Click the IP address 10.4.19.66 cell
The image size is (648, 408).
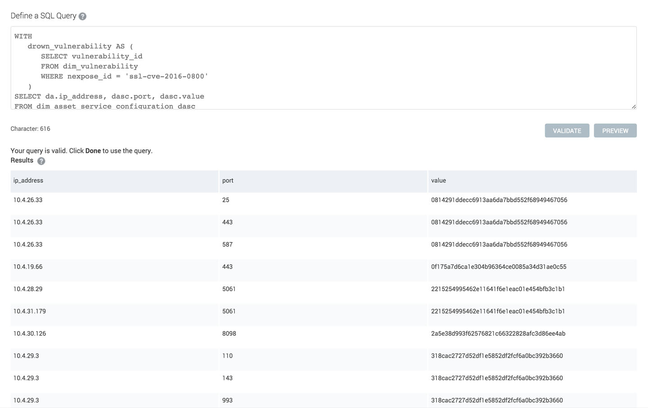(28, 267)
